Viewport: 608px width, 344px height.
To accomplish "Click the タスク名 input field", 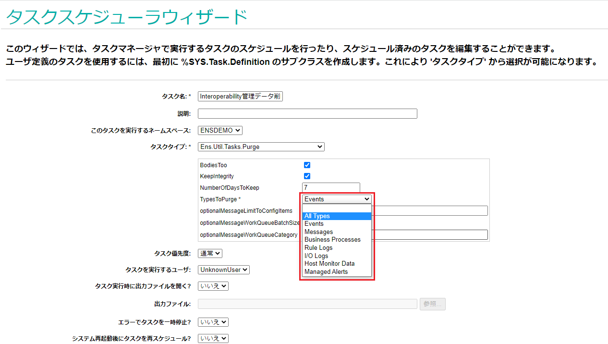I will click(240, 97).
